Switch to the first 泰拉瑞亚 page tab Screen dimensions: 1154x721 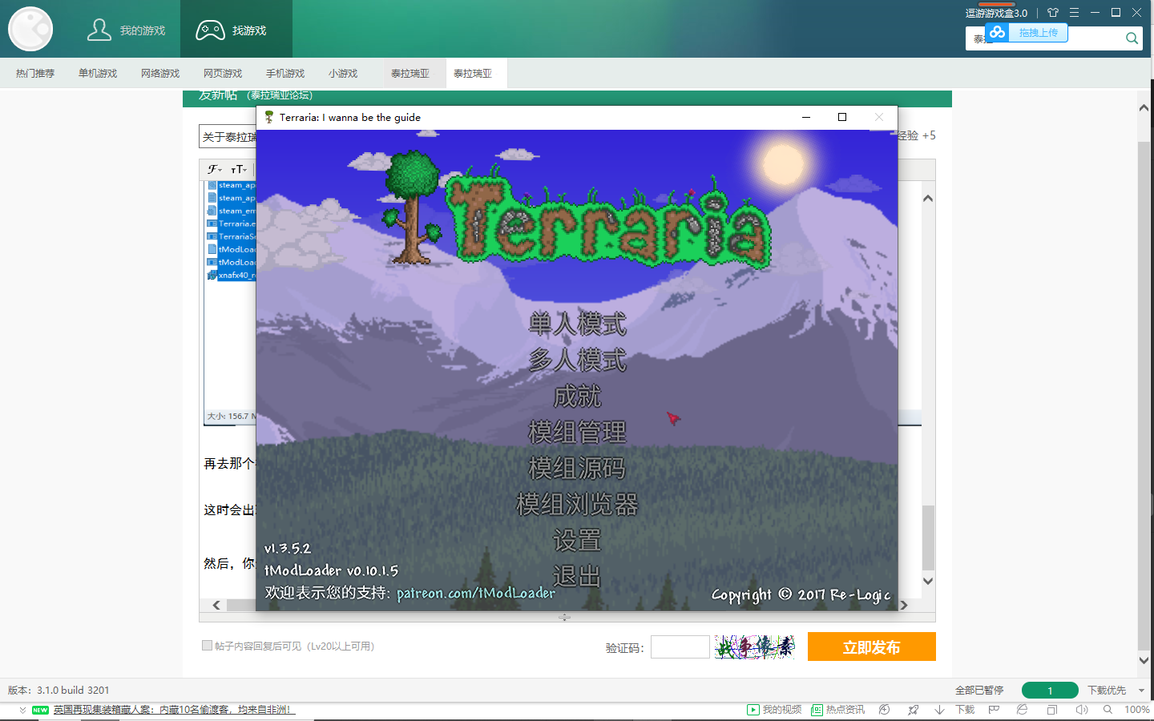pos(410,74)
